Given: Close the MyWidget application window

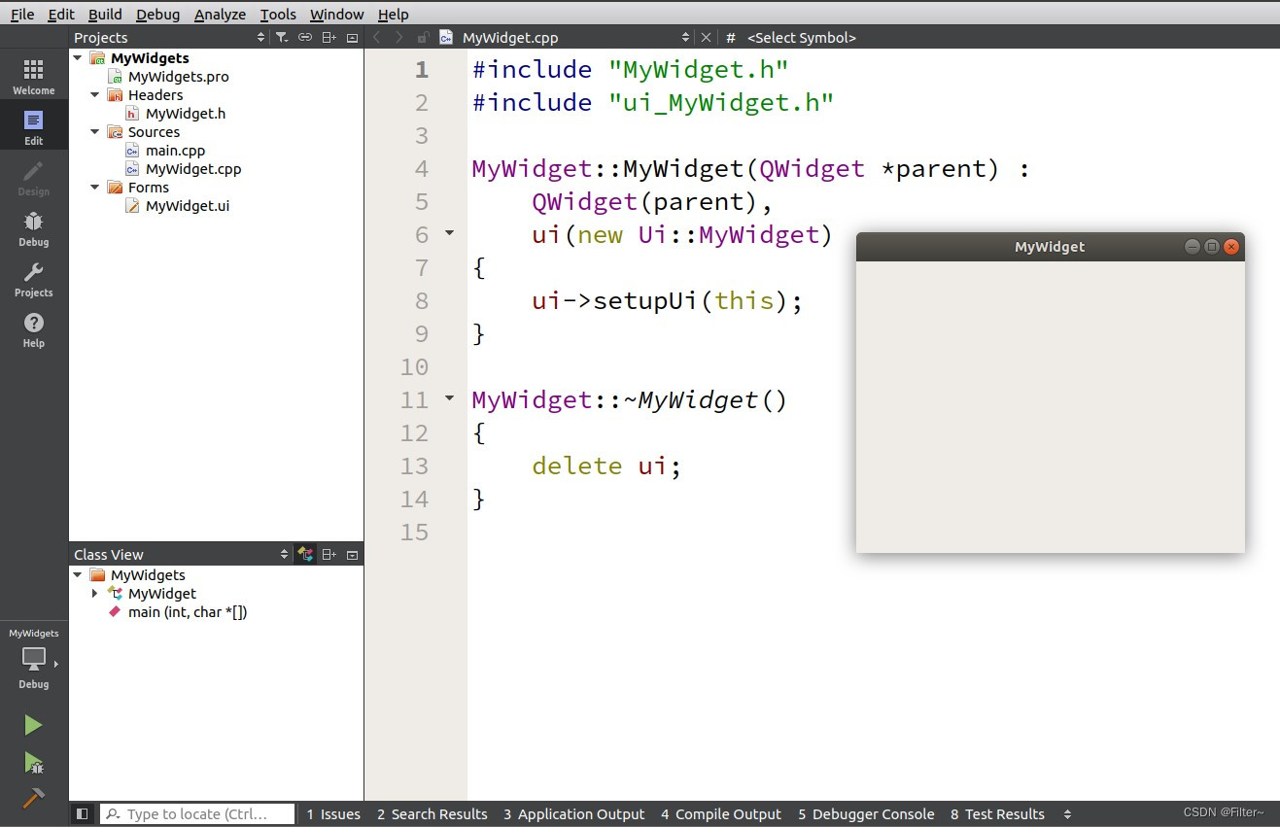Looking at the screenshot, I should pos(1231,247).
